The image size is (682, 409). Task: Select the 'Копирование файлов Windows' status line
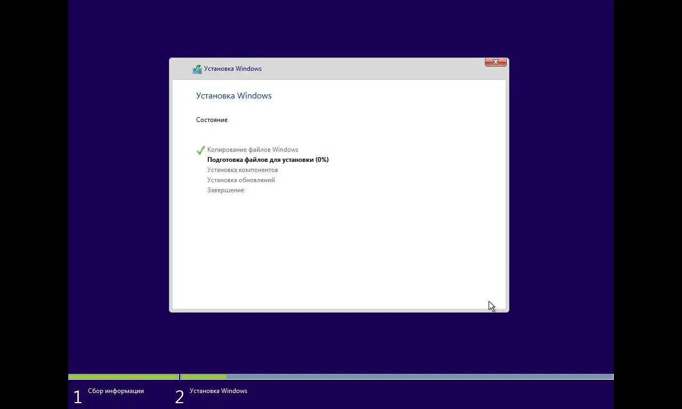(x=253, y=150)
